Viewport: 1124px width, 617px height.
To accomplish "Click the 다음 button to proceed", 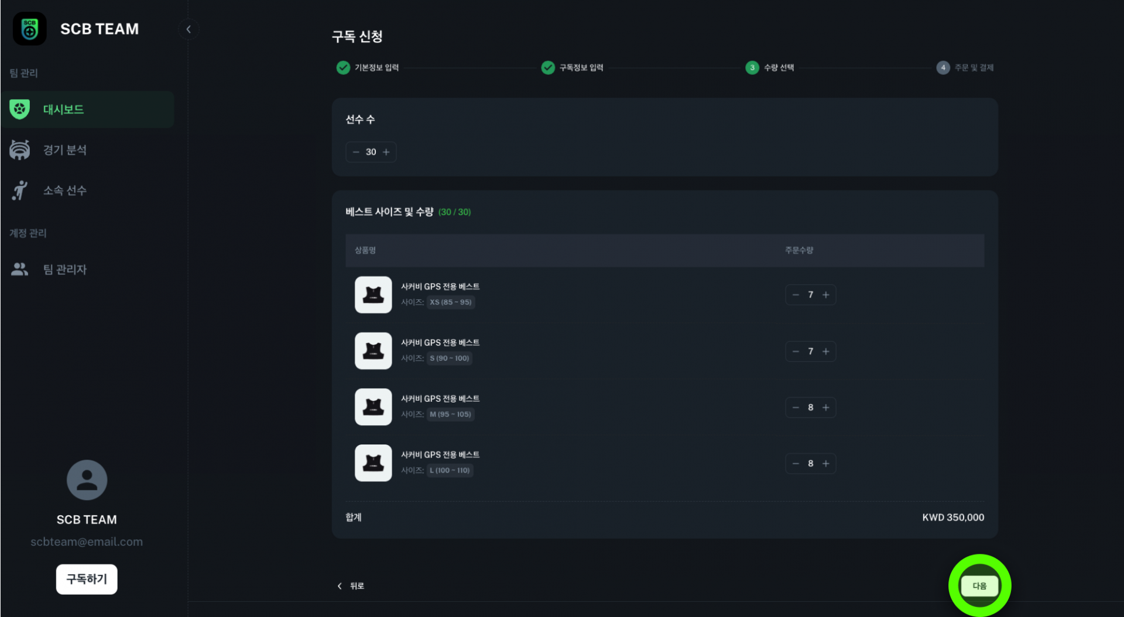I will pyautogui.click(x=979, y=586).
